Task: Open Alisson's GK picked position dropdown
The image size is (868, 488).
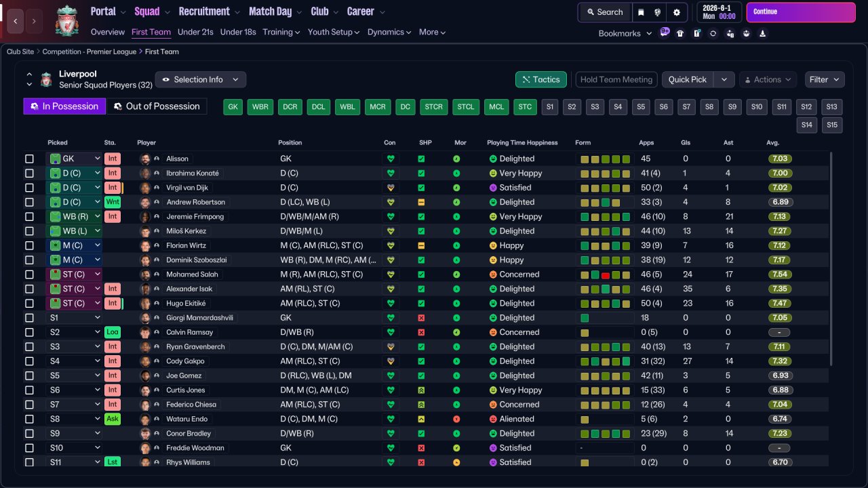Action: tap(74, 159)
